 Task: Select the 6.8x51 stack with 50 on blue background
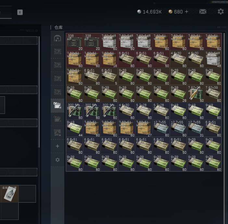(x=178, y=146)
